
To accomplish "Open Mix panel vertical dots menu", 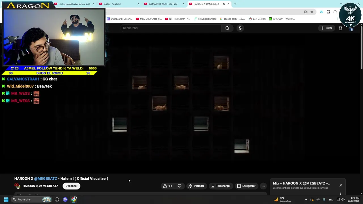I will click(341, 193).
